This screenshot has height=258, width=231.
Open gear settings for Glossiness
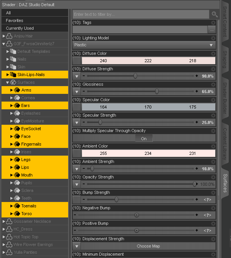[x=213, y=85]
